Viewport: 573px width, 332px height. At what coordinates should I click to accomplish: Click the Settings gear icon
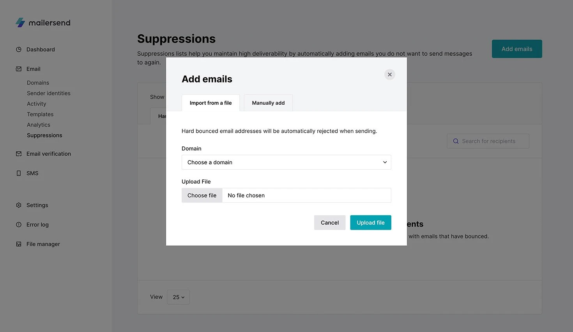(19, 205)
